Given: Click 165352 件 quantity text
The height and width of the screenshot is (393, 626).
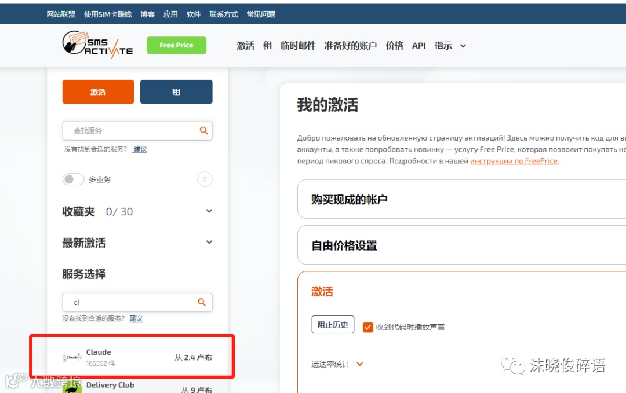Looking at the screenshot, I should [x=101, y=363].
